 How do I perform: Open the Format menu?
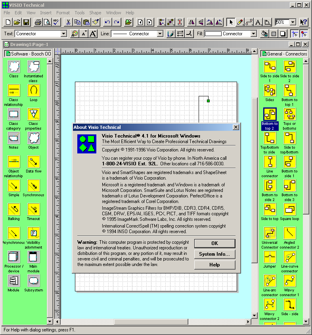coord(63,13)
